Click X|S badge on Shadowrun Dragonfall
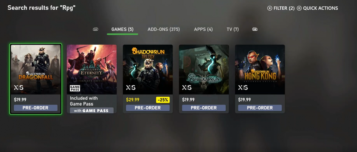Image resolution: width=357 pixels, height=152 pixels. 19,88
